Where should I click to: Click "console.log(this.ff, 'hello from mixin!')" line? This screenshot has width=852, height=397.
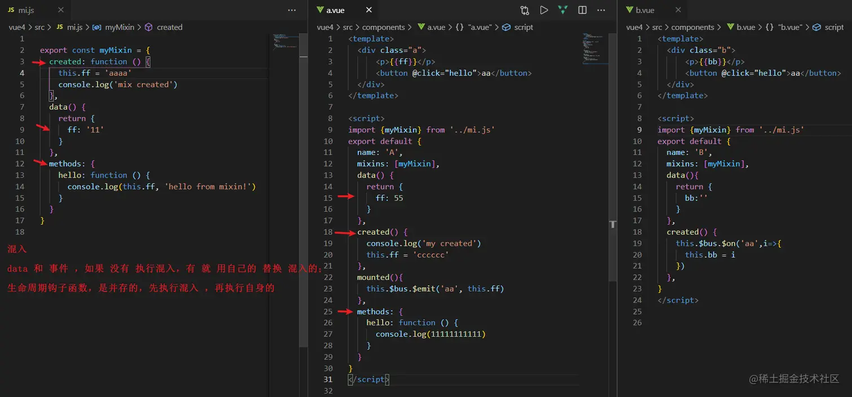click(162, 187)
